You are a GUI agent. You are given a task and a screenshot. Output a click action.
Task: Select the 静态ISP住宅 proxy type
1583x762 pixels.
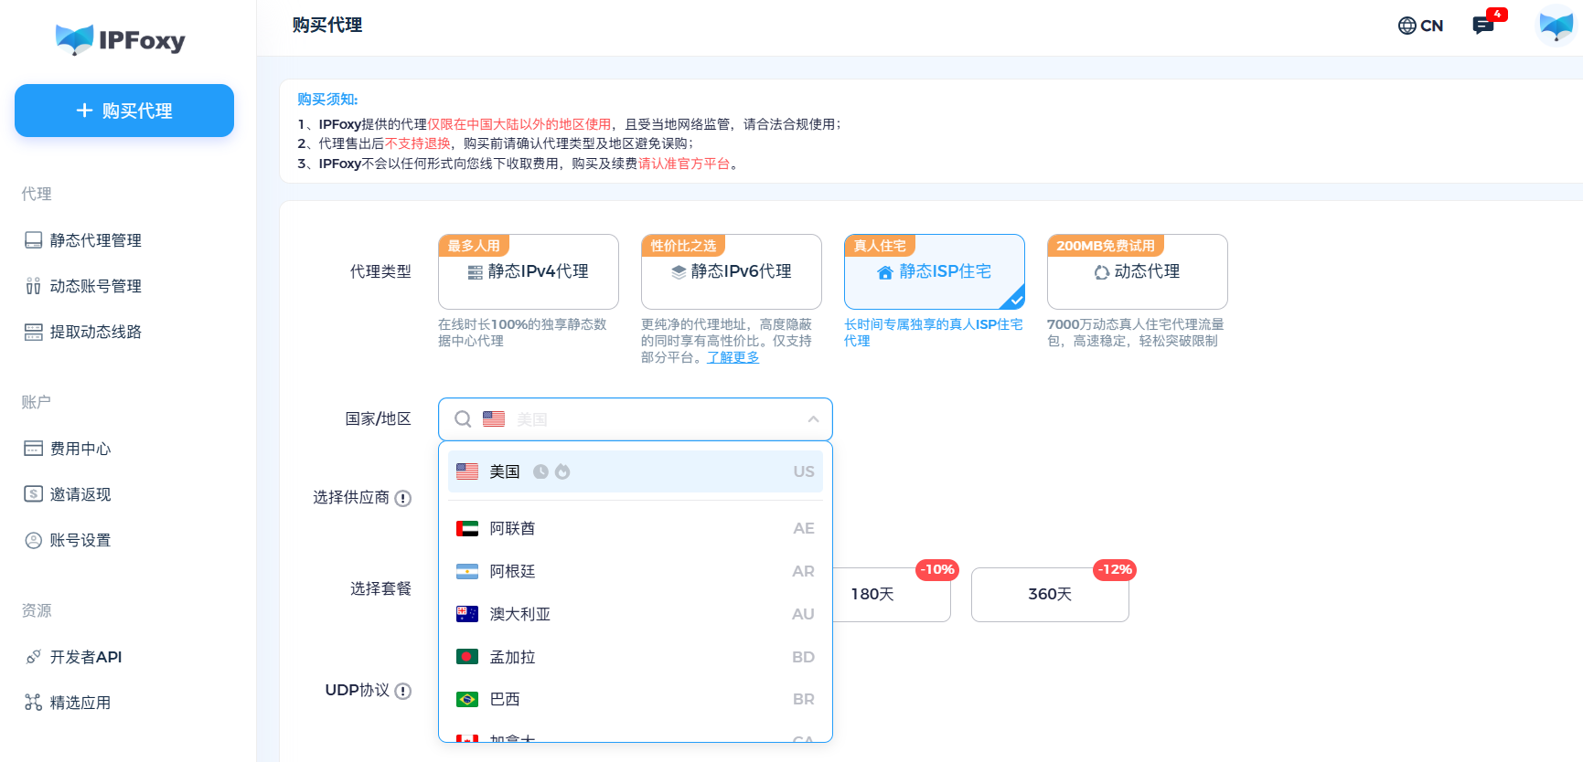tap(935, 271)
